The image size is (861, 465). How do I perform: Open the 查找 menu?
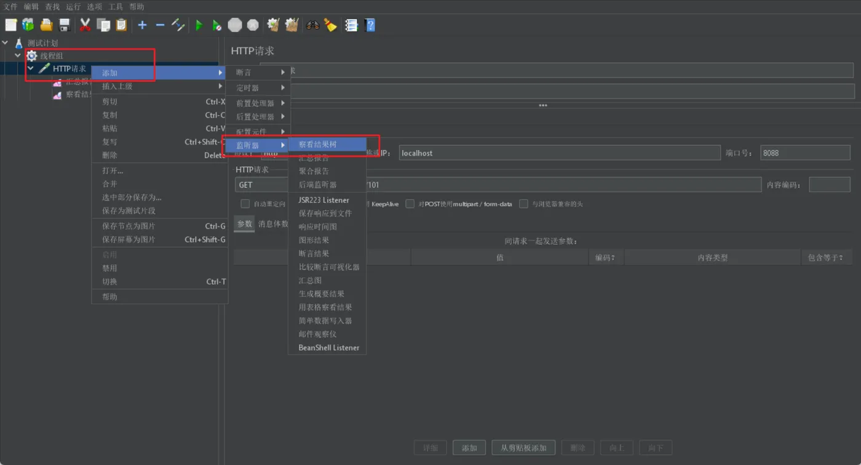pyautogui.click(x=52, y=7)
